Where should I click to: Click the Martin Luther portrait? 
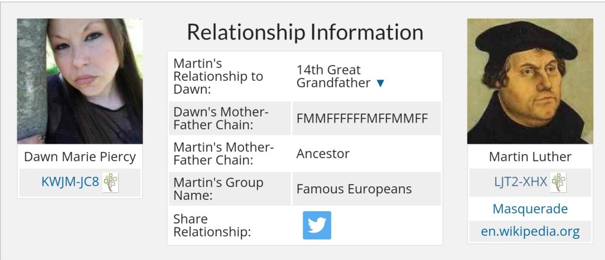530,81
